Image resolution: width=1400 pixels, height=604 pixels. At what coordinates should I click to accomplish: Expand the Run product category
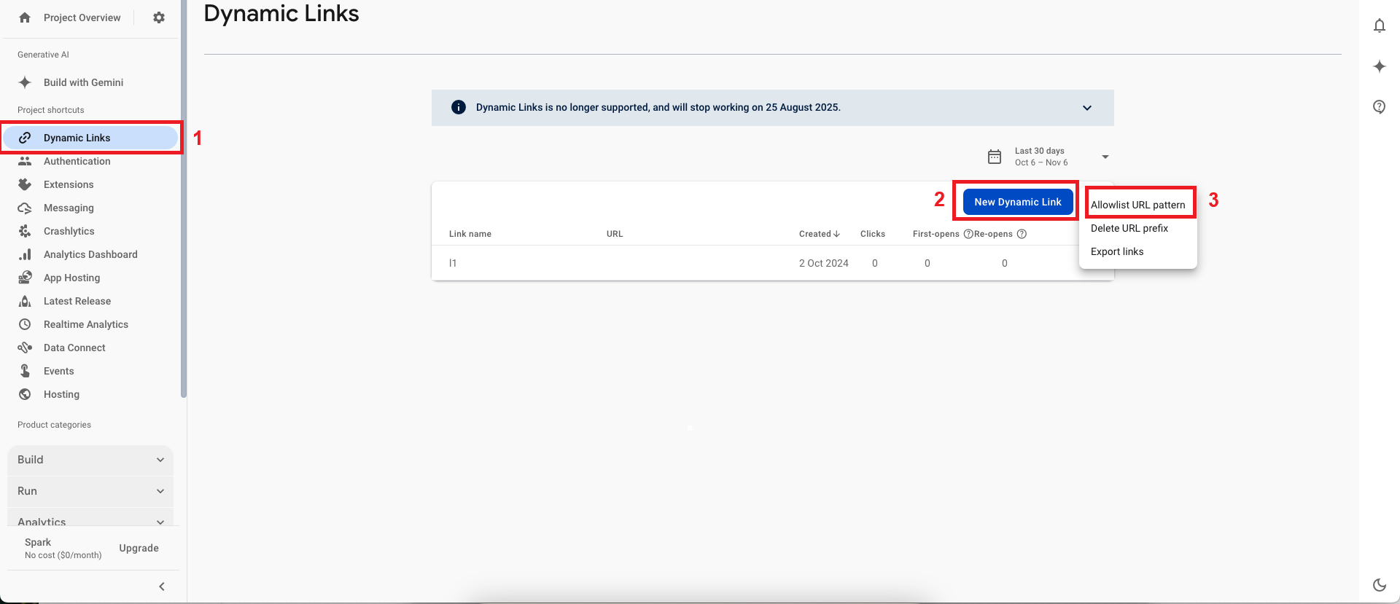click(90, 491)
